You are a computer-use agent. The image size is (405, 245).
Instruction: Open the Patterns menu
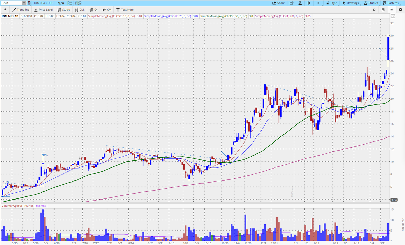pos(391,3)
